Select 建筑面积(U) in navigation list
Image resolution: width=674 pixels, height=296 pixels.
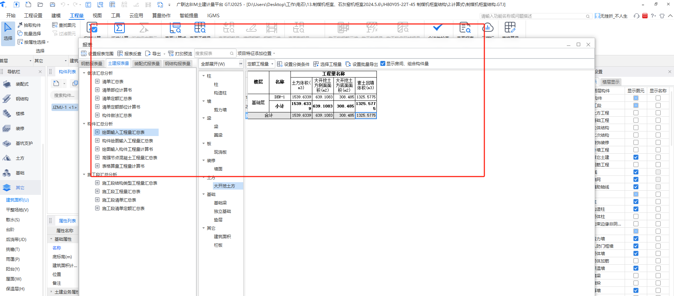pyautogui.click(x=17, y=200)
